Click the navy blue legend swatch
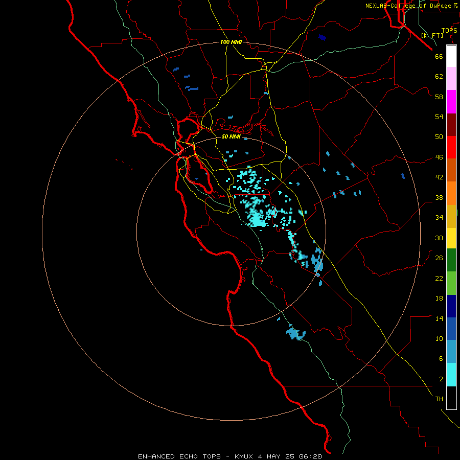460x460 pixels. coord(451,306)
